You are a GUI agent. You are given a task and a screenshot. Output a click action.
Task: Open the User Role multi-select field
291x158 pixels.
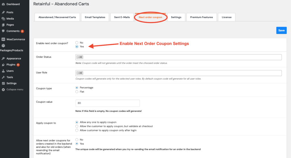click(178, 73)
